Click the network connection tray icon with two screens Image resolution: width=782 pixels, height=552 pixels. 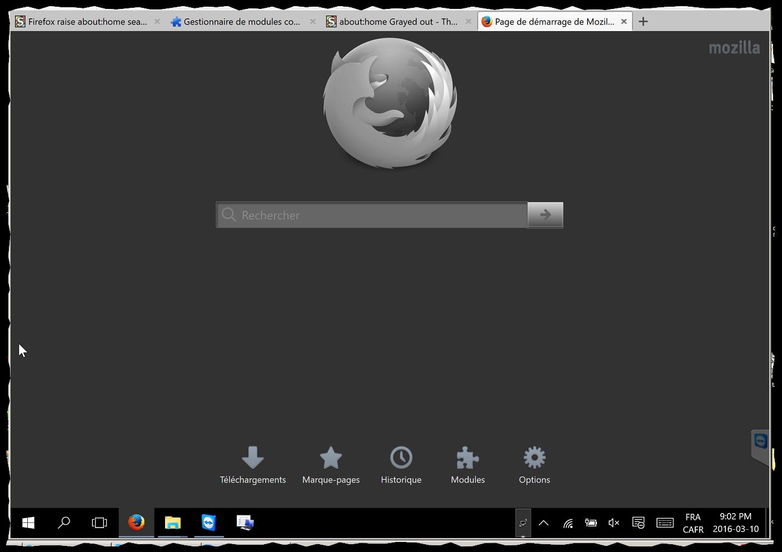(x=523, y=523)
